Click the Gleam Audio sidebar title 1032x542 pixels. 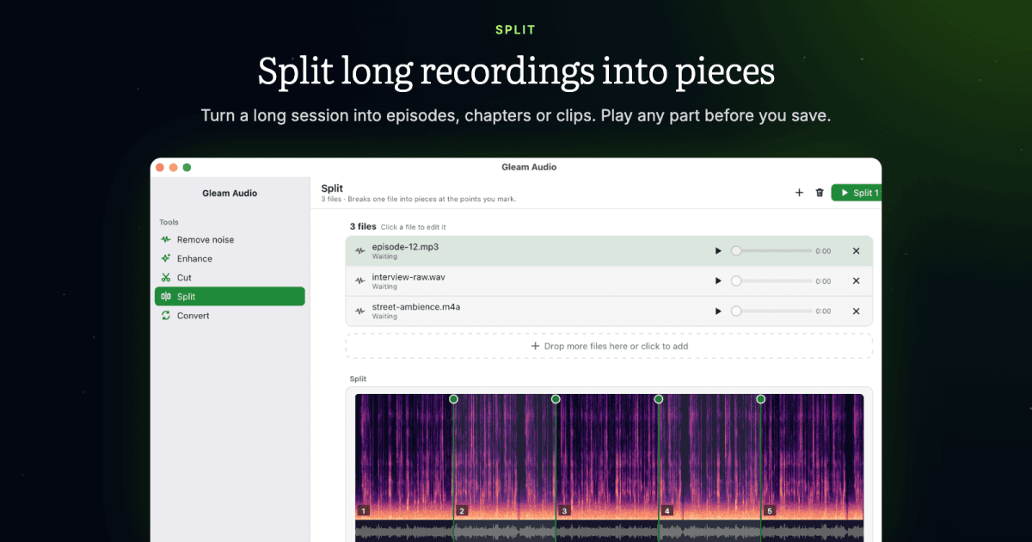click(230, 194)
